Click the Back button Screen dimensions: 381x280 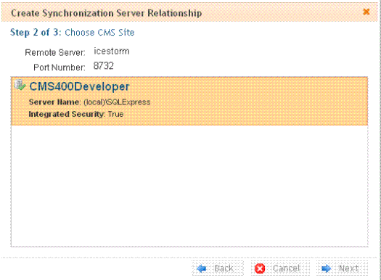(x=218, y=268)
